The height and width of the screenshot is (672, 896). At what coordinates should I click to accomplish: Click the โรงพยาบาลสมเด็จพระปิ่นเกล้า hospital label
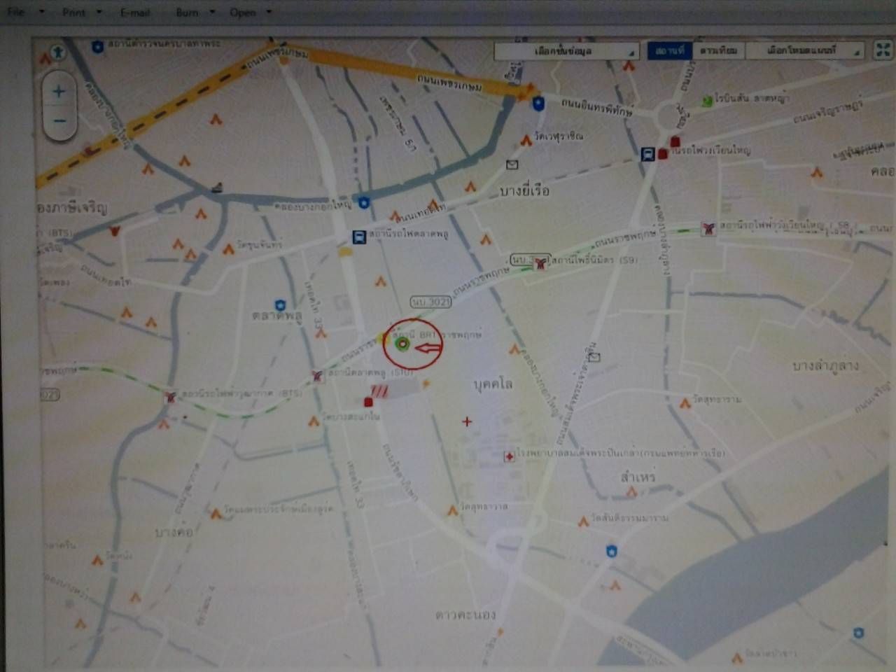click(621, 453)
